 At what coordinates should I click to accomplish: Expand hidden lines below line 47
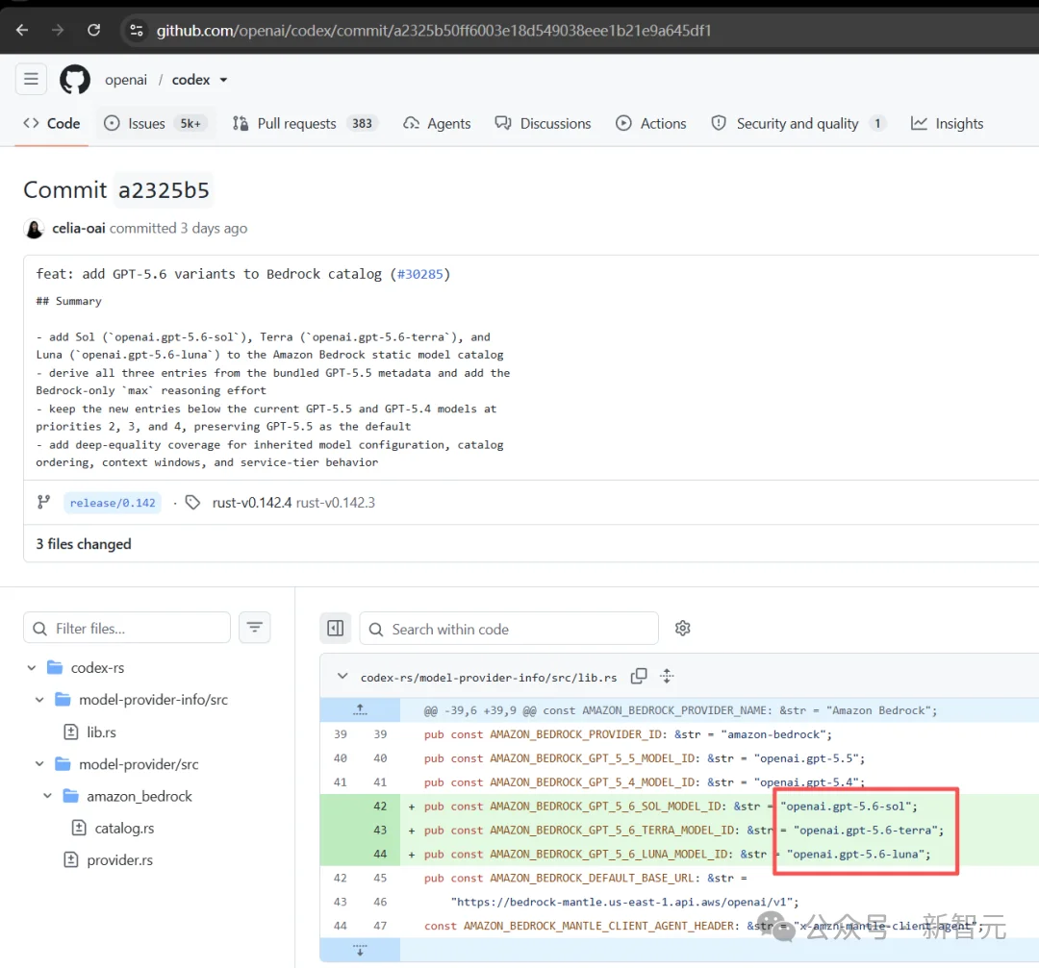click(360, 950)
